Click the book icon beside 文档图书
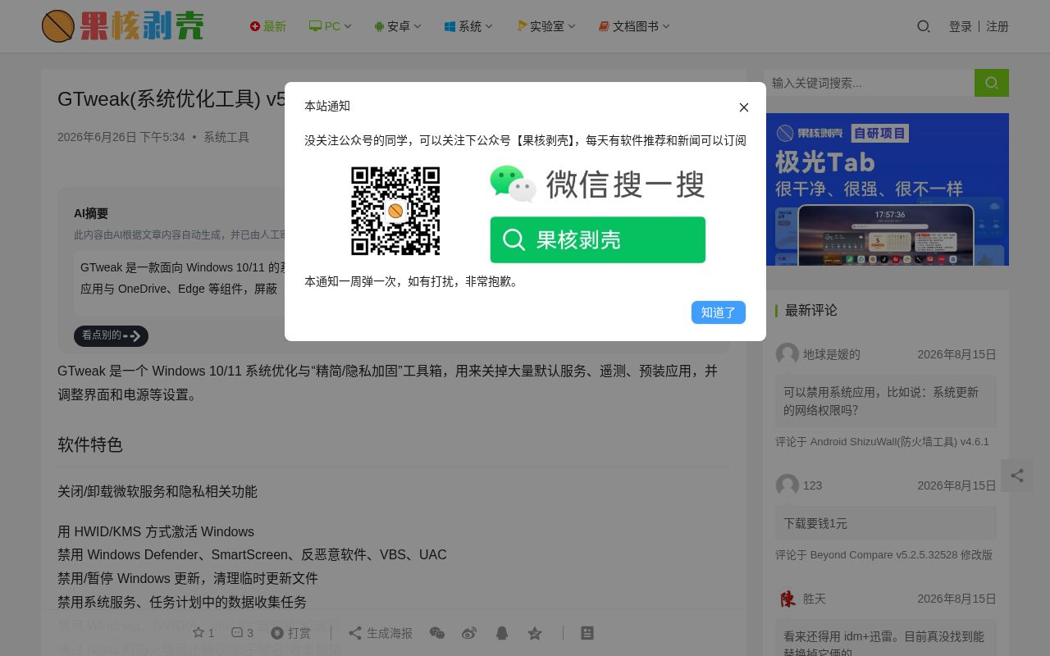Image resolution: width=1050 pixels, height=656 pixels. pyautogui.click(x=604, y=26)
